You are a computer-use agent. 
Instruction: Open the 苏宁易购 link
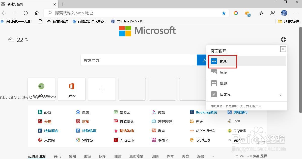[x=200, y=140]
